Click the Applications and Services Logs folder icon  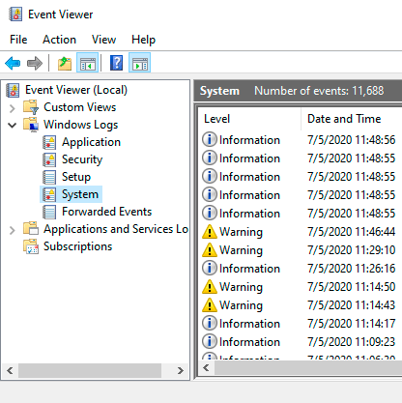coord(31,229)
